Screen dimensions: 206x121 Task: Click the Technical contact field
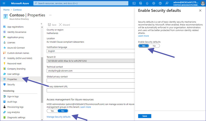click(x=91, y=71)
